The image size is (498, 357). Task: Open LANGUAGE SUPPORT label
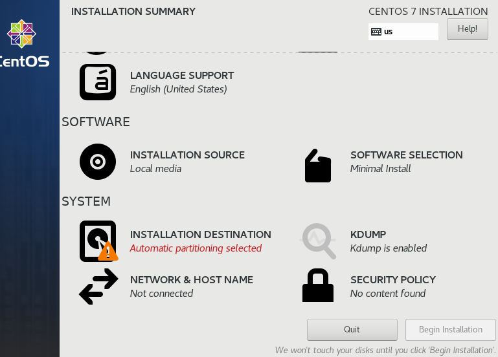(x=182, y=76)
